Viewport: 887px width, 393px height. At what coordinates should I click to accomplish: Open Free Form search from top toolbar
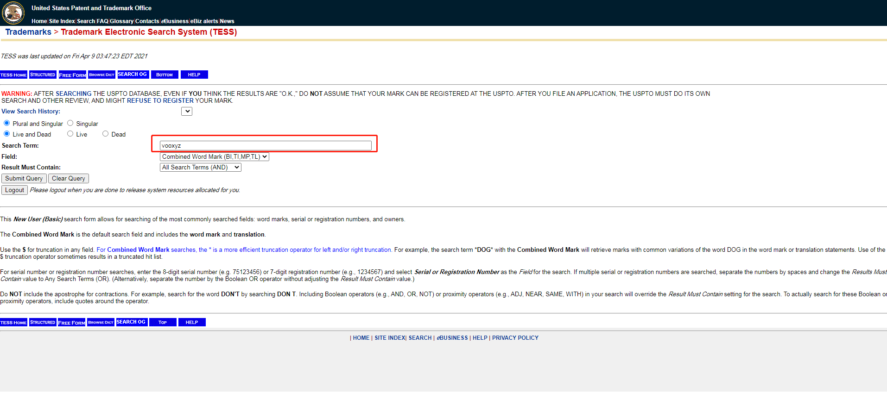click(72, 75)
